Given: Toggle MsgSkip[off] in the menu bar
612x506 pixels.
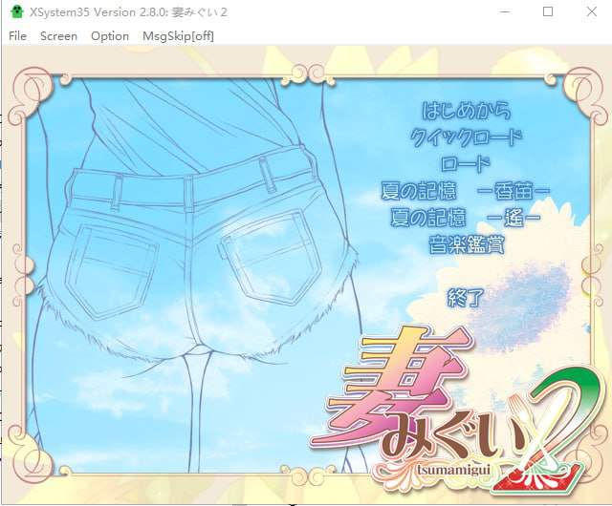Looking at the screenshot, I should [x=178, y=35].
